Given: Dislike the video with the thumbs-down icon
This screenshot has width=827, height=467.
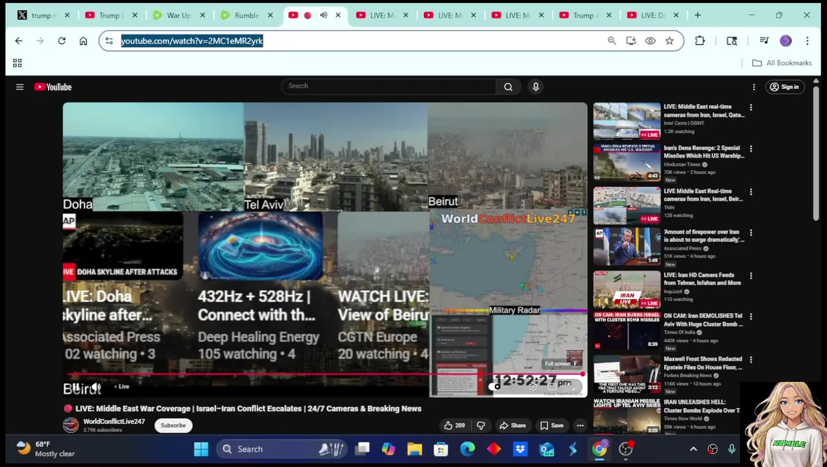Looking at the screenshot, I should (x=481, y=425).
